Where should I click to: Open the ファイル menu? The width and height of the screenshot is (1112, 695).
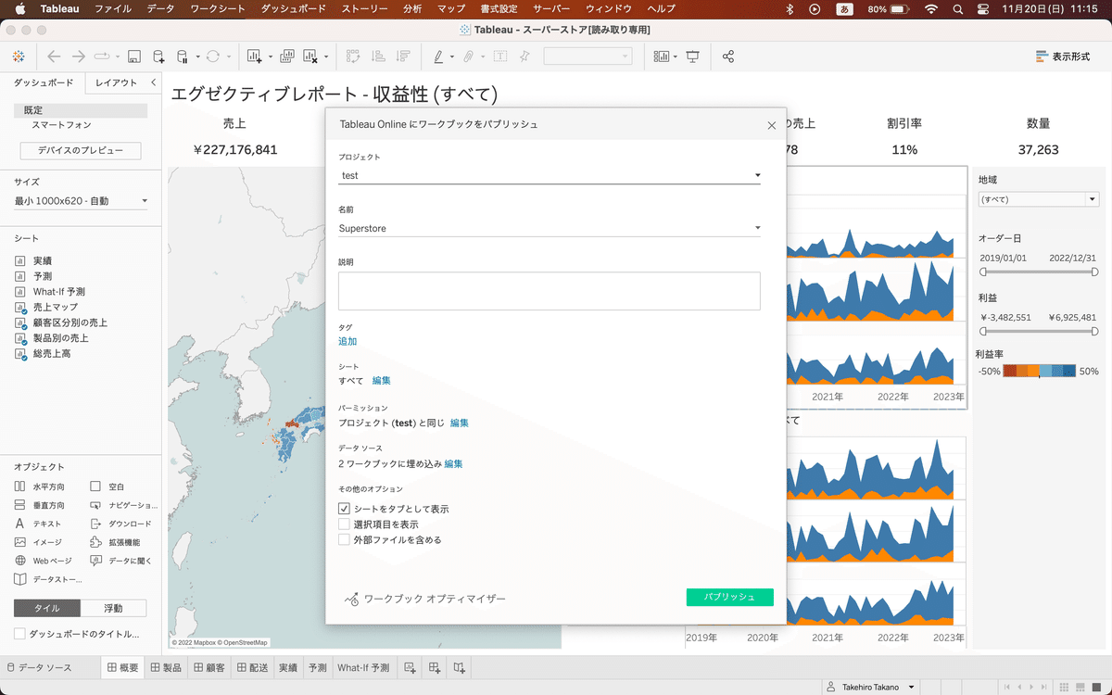[x=112, y=8]
